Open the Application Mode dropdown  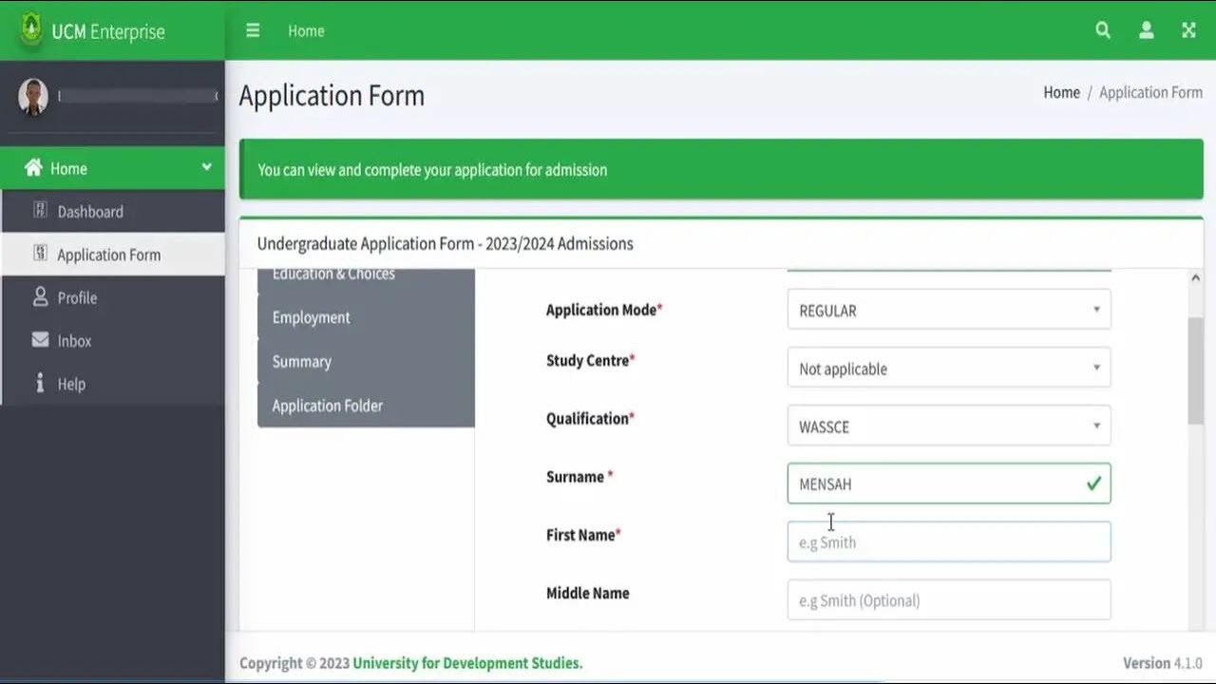pyautogui.click(x=949, y=310)
